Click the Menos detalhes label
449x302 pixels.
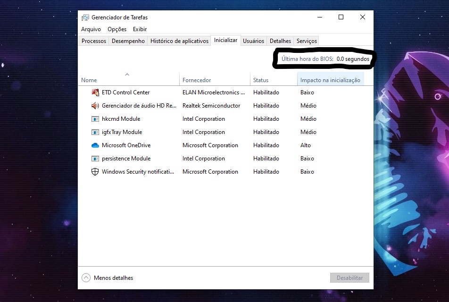(113, 277)
